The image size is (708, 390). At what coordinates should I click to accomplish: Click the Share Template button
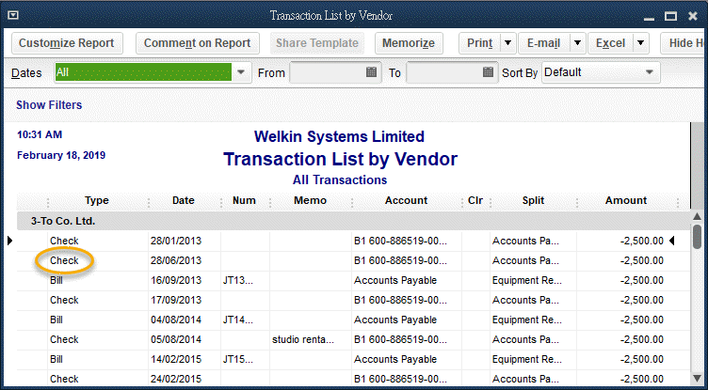[317, 43]
